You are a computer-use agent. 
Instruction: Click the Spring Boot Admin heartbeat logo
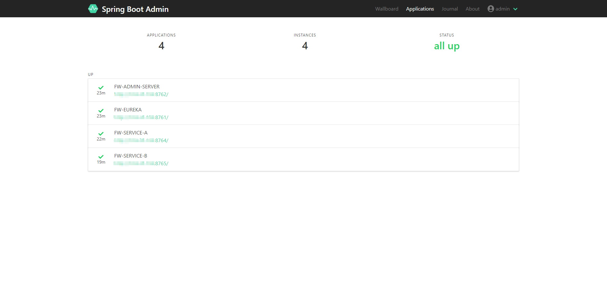tap(93, 9)
